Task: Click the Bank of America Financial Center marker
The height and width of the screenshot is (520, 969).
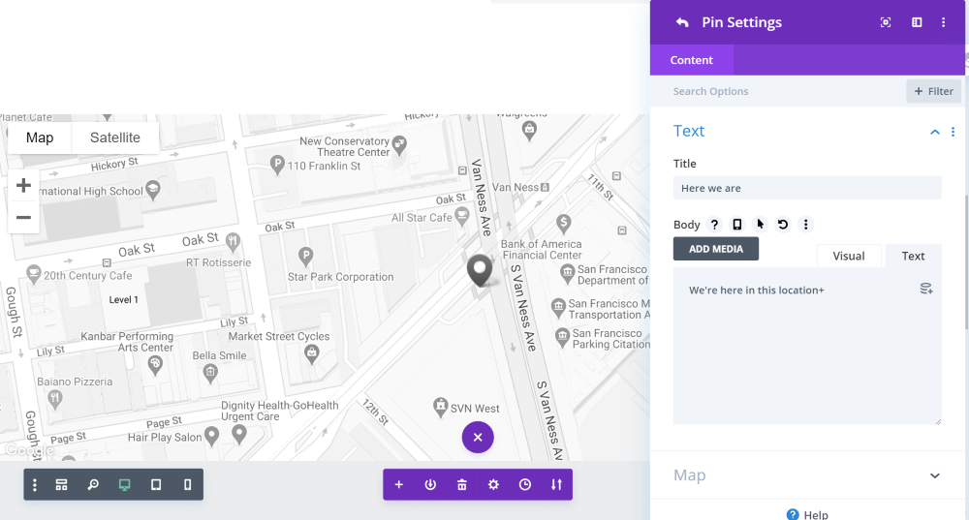Action: point(563,223)
